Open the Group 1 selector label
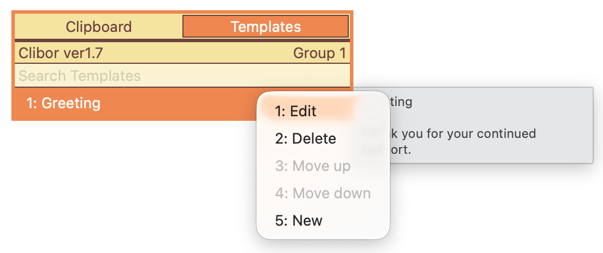This screenshot has height=253, width=603. (x=320, y=53)
